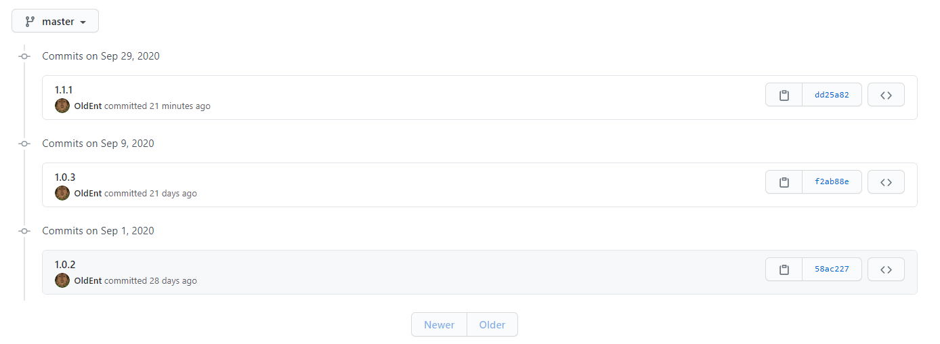Browse repository at commit 1.1.1
This screenshot has width=940, height=344.
tap(886, 95)
